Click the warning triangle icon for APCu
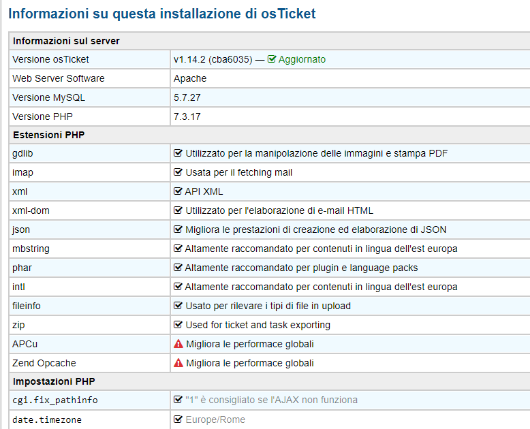Screen dimensions: 530x429 pos(178,344)
